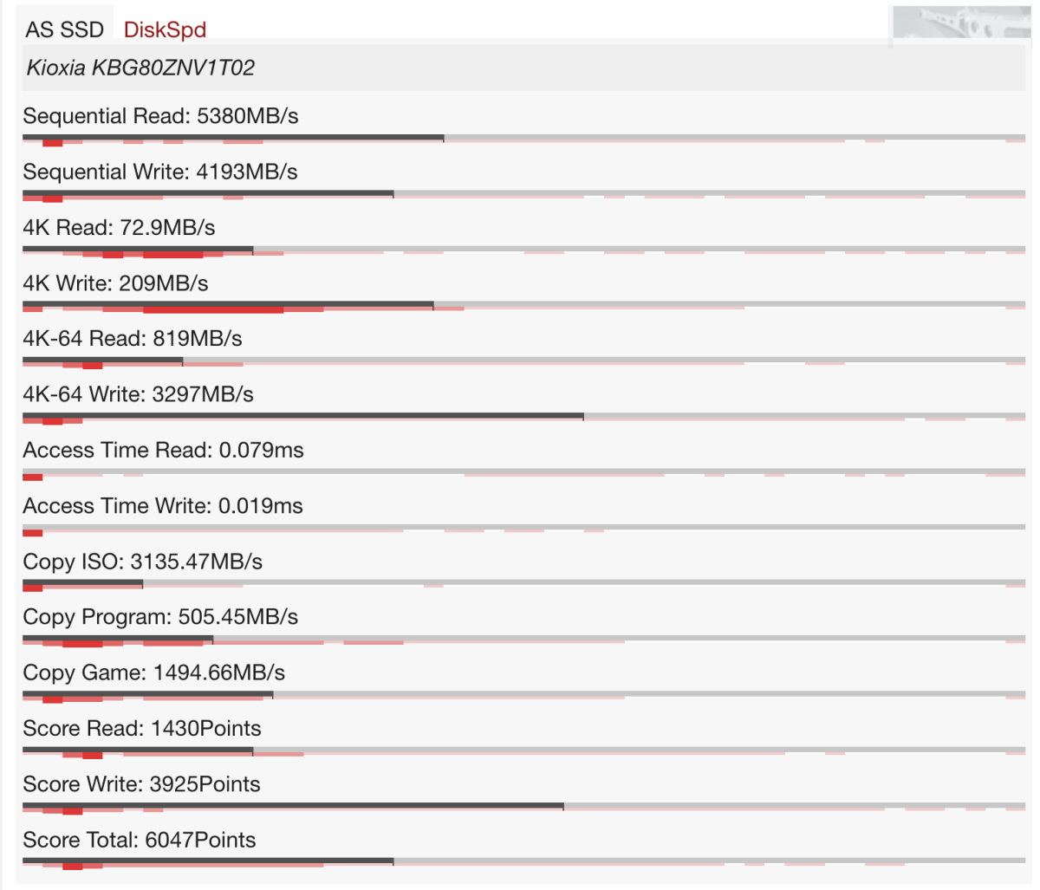Click the Score Total dark bar end
This screenshot has width=1040, height=890.
pyautogui.click(x=393, y=861)
